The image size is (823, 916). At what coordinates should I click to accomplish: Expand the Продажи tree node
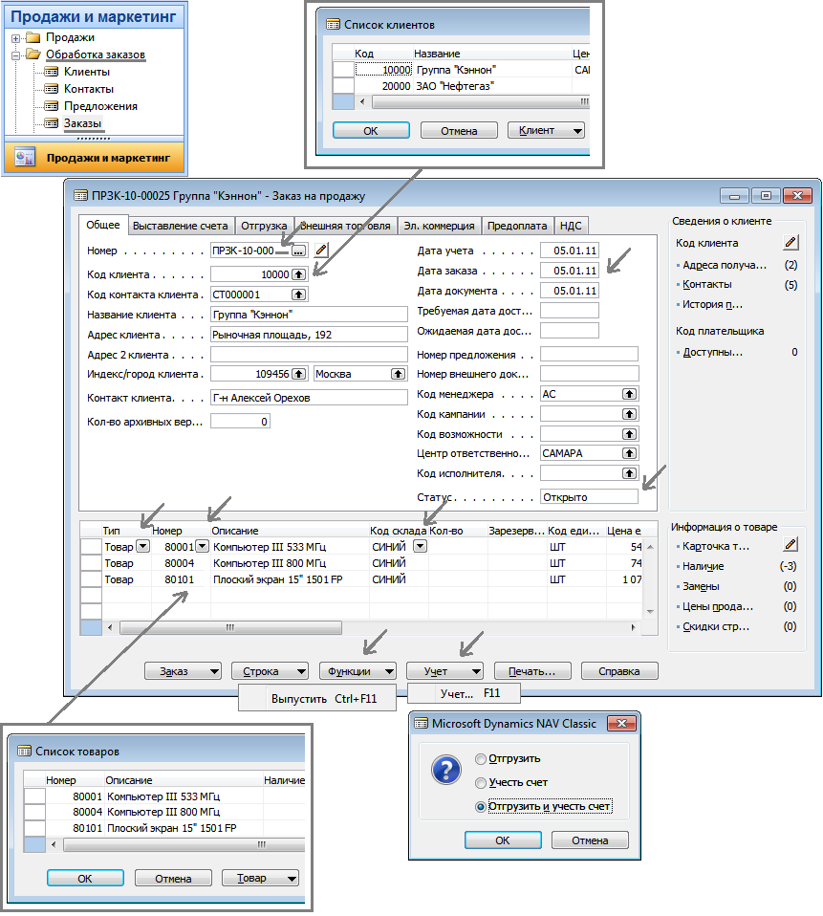click(x=15, y=38)
